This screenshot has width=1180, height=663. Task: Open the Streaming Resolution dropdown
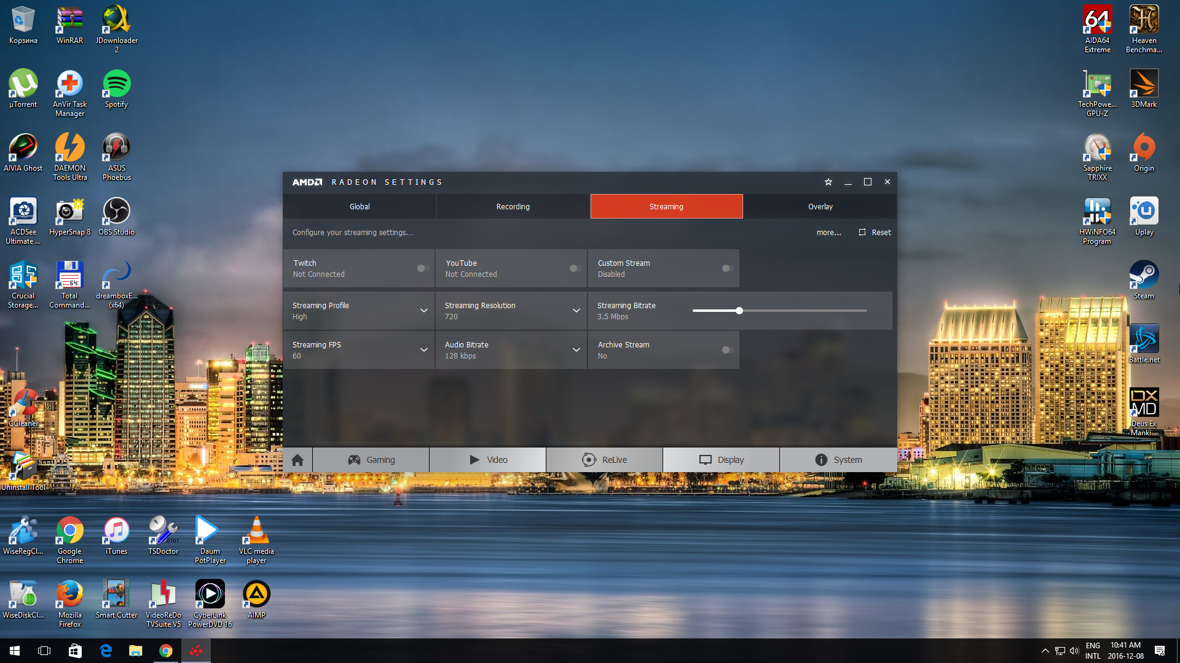coord(576,311)
